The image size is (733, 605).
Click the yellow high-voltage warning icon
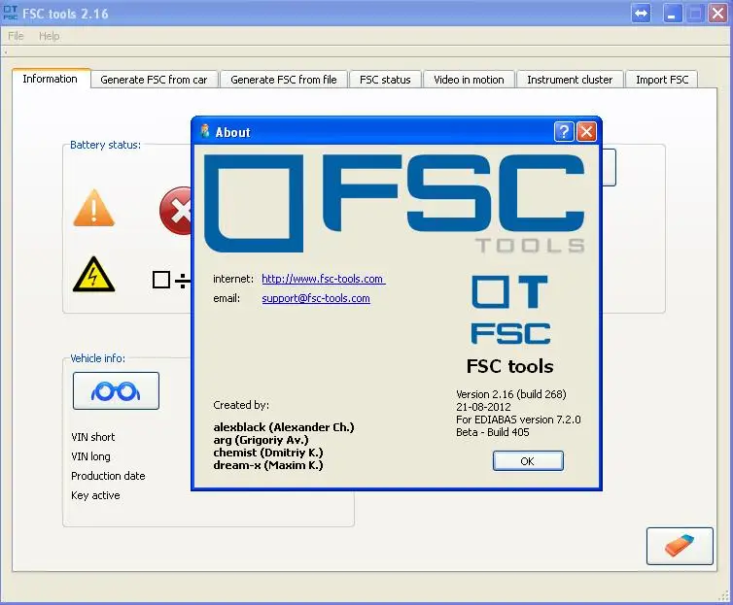point(93,275)
